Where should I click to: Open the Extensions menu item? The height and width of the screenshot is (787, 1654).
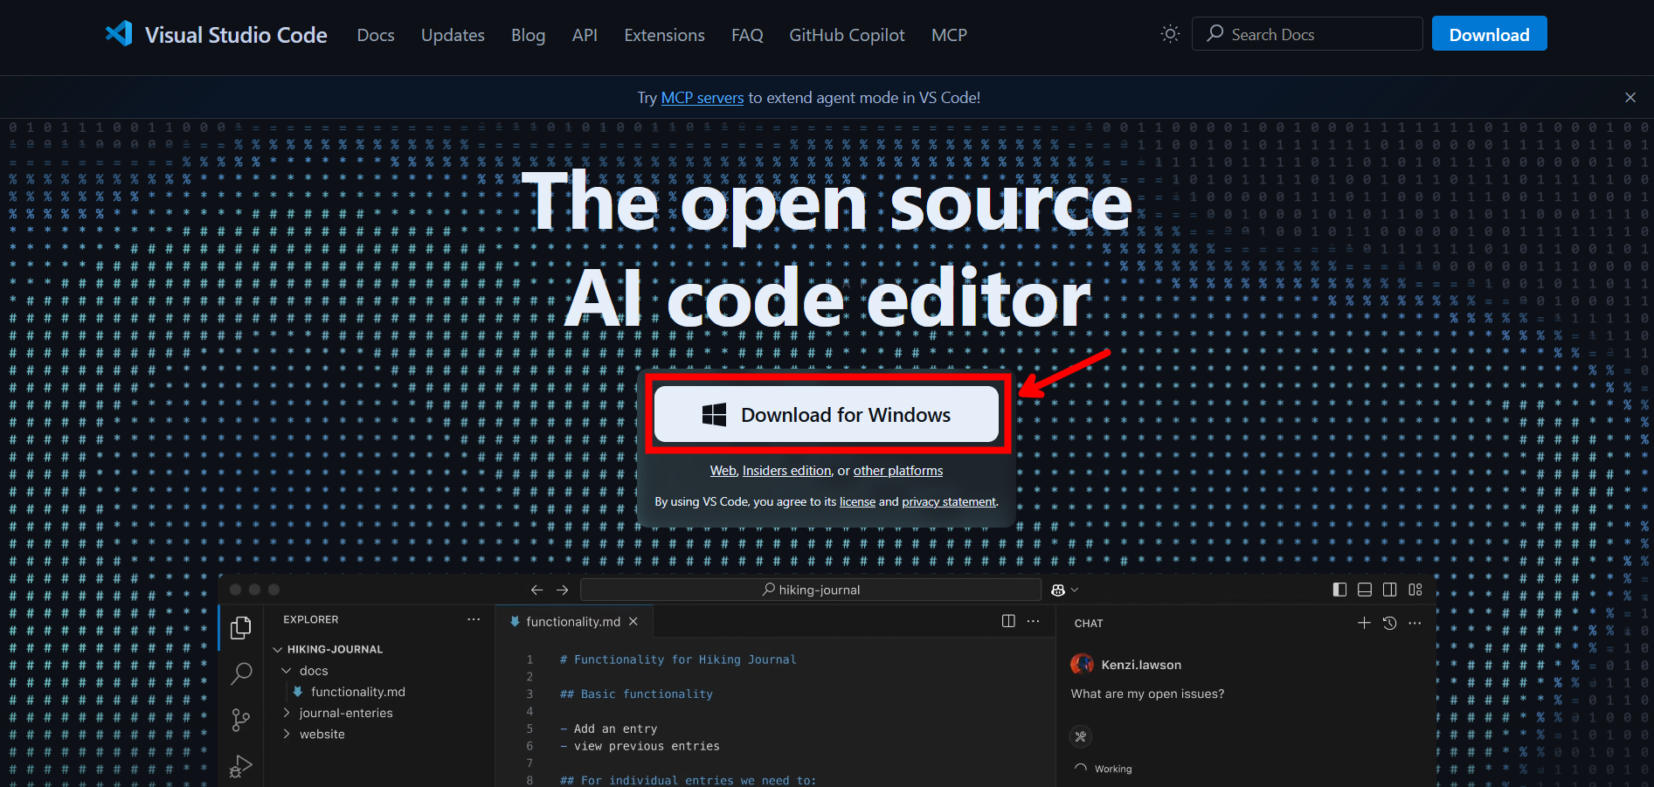(x=664, y=35)
